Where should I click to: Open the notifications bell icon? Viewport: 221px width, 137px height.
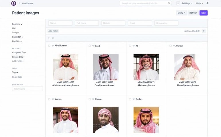[x=208, y=3]
